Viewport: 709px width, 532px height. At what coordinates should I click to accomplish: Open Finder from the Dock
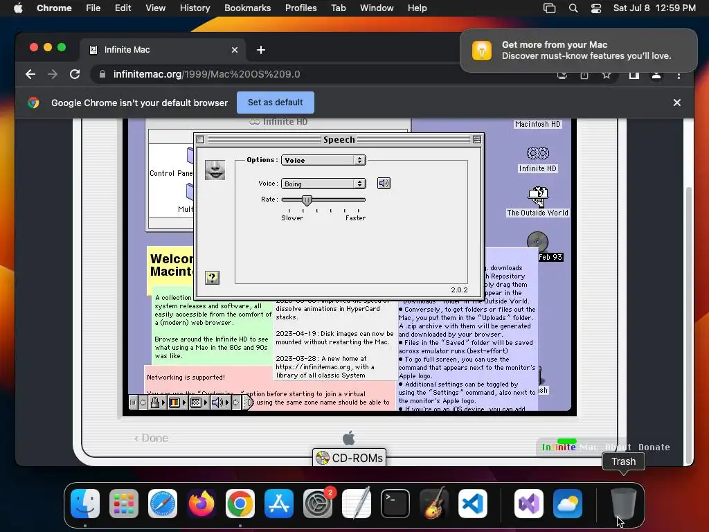click(85, 504)
